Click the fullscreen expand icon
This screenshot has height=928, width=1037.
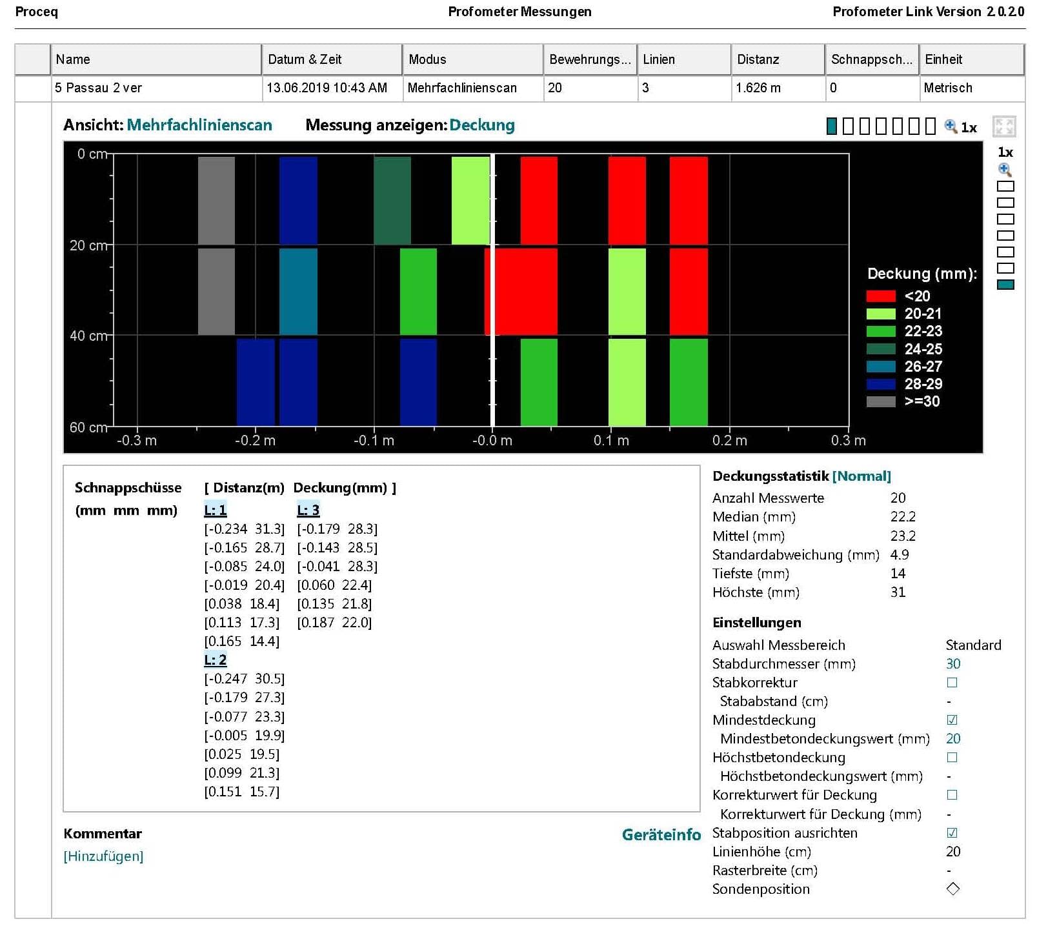(x=1004, y=126)
